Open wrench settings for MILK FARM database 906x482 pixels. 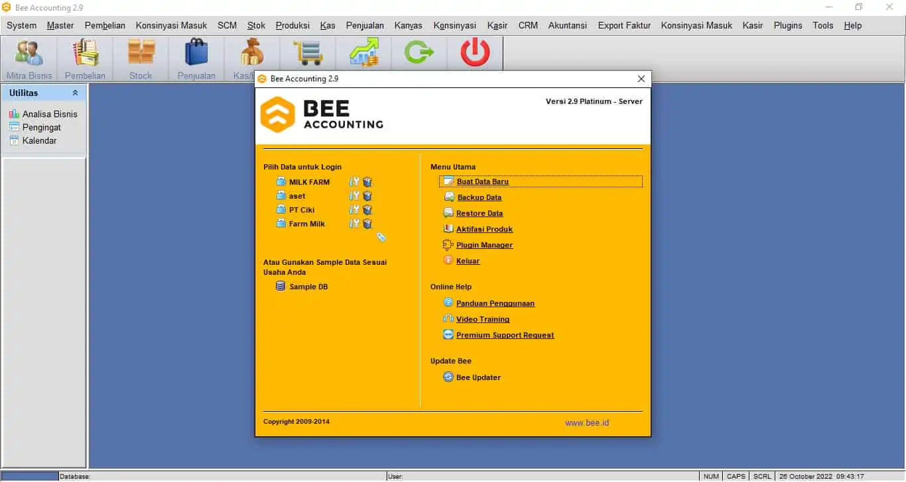[x=354, y=182]
